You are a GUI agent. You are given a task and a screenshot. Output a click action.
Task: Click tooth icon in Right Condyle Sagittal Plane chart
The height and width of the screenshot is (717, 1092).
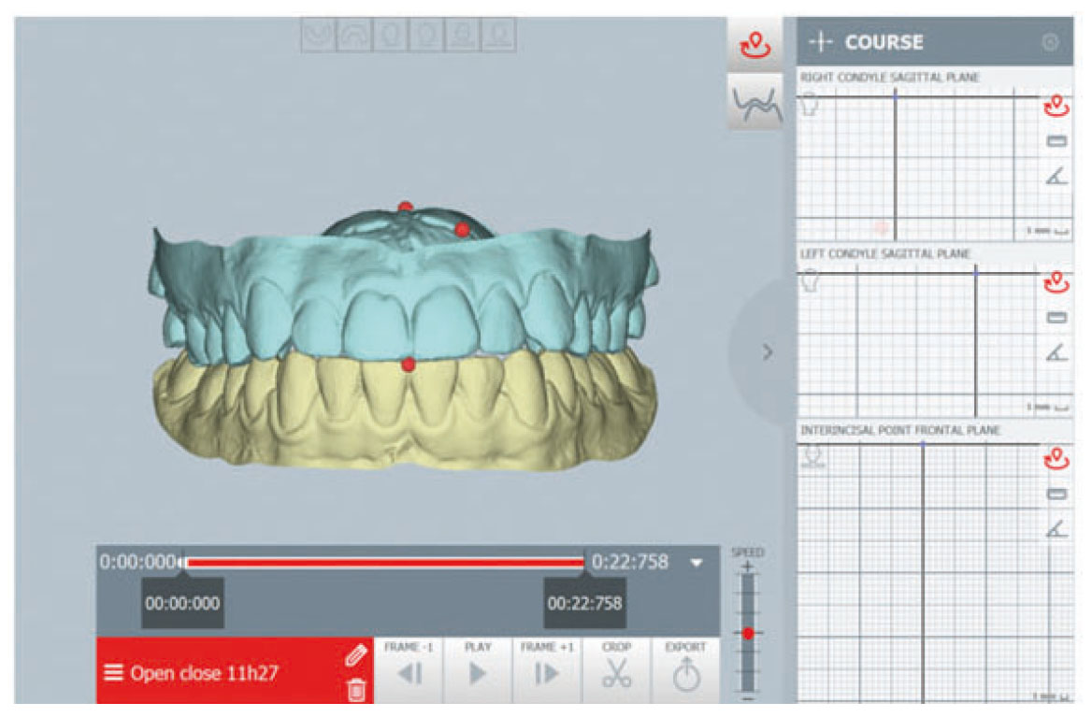pyautogui.click(x=810, y=105)
